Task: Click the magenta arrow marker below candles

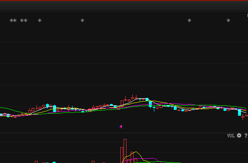Action: coord(121,127)
